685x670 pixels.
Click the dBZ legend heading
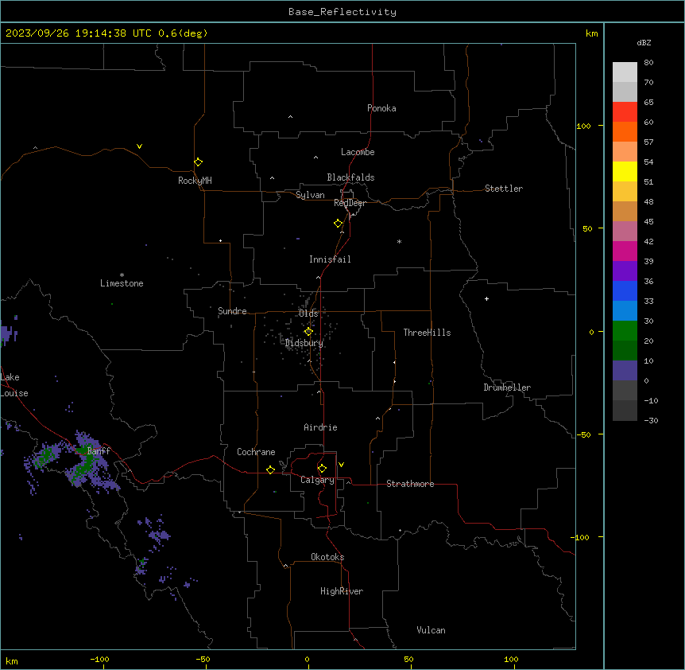644,42
